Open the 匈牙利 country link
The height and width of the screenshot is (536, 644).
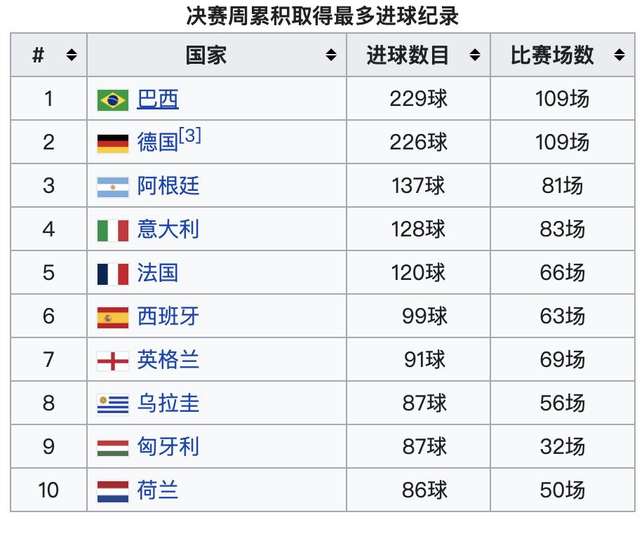[168, 446]
